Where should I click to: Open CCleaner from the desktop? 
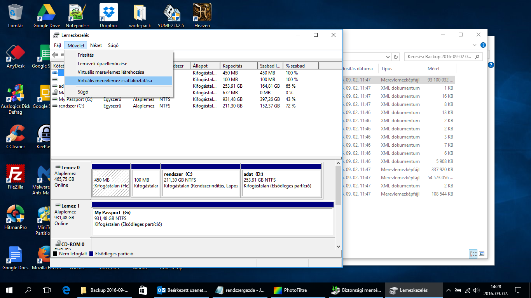(x=16, y=135)
